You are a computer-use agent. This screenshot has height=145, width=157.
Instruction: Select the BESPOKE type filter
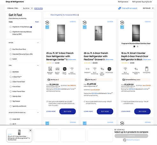click(x=11, y=72)
